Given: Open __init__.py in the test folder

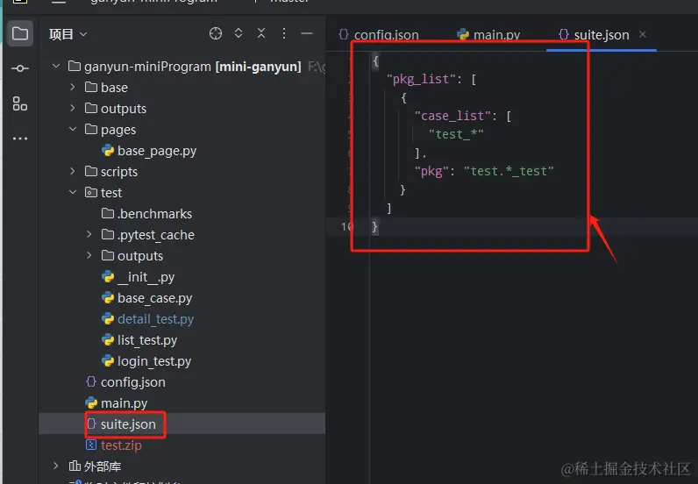Looking at the screenshot, I should click(x=138, y=277).
